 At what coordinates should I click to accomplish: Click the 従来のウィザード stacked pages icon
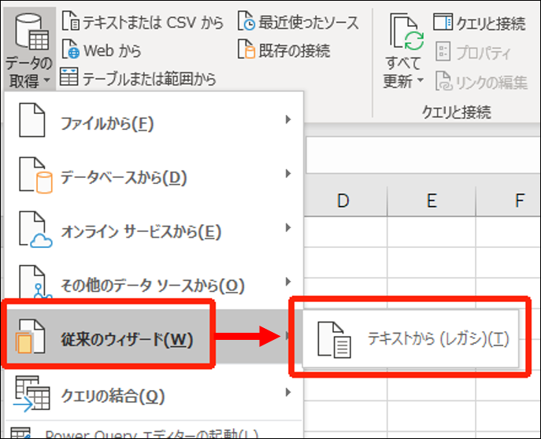pos(31,336)
